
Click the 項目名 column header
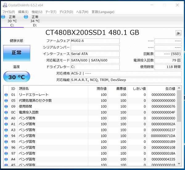(x=53, y=89)
